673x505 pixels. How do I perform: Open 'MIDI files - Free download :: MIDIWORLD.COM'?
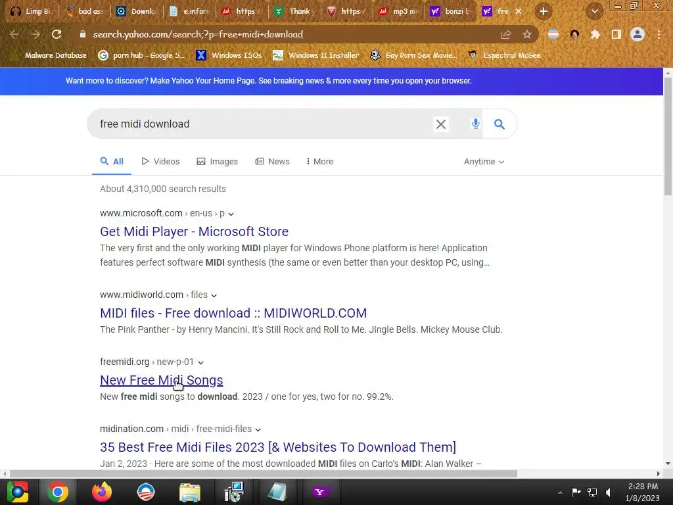(x=233, y=313)
